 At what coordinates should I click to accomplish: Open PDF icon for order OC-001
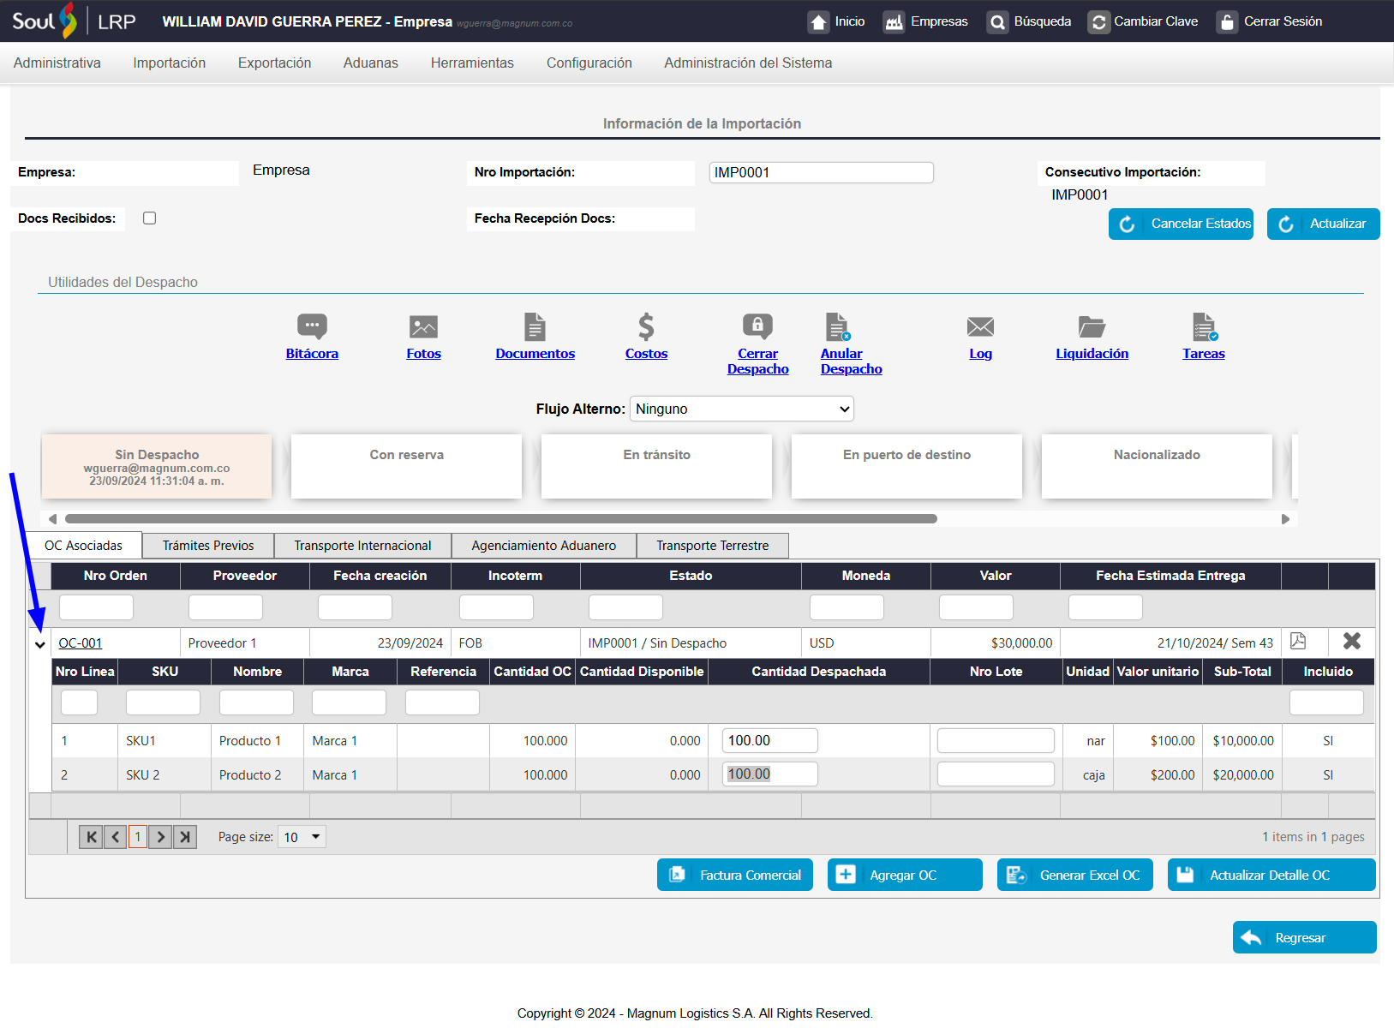[x=1298, y=641]
